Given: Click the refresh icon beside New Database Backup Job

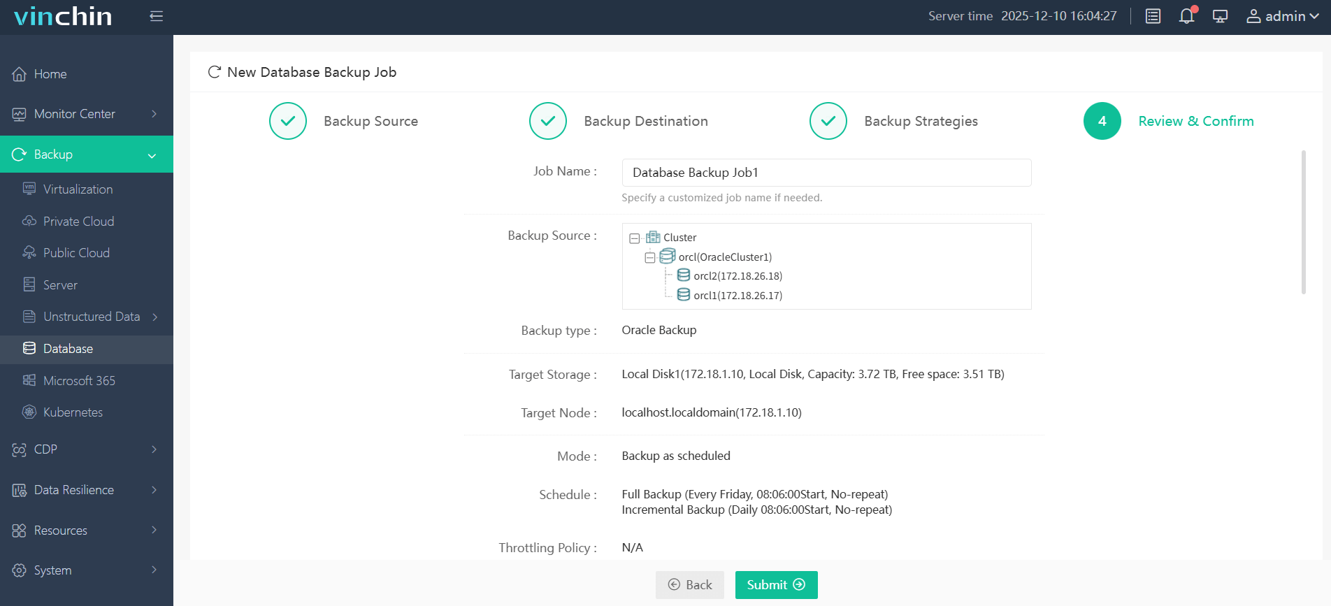Looking at the screenshot, I should pyautogui.click(x=214, y=72).
